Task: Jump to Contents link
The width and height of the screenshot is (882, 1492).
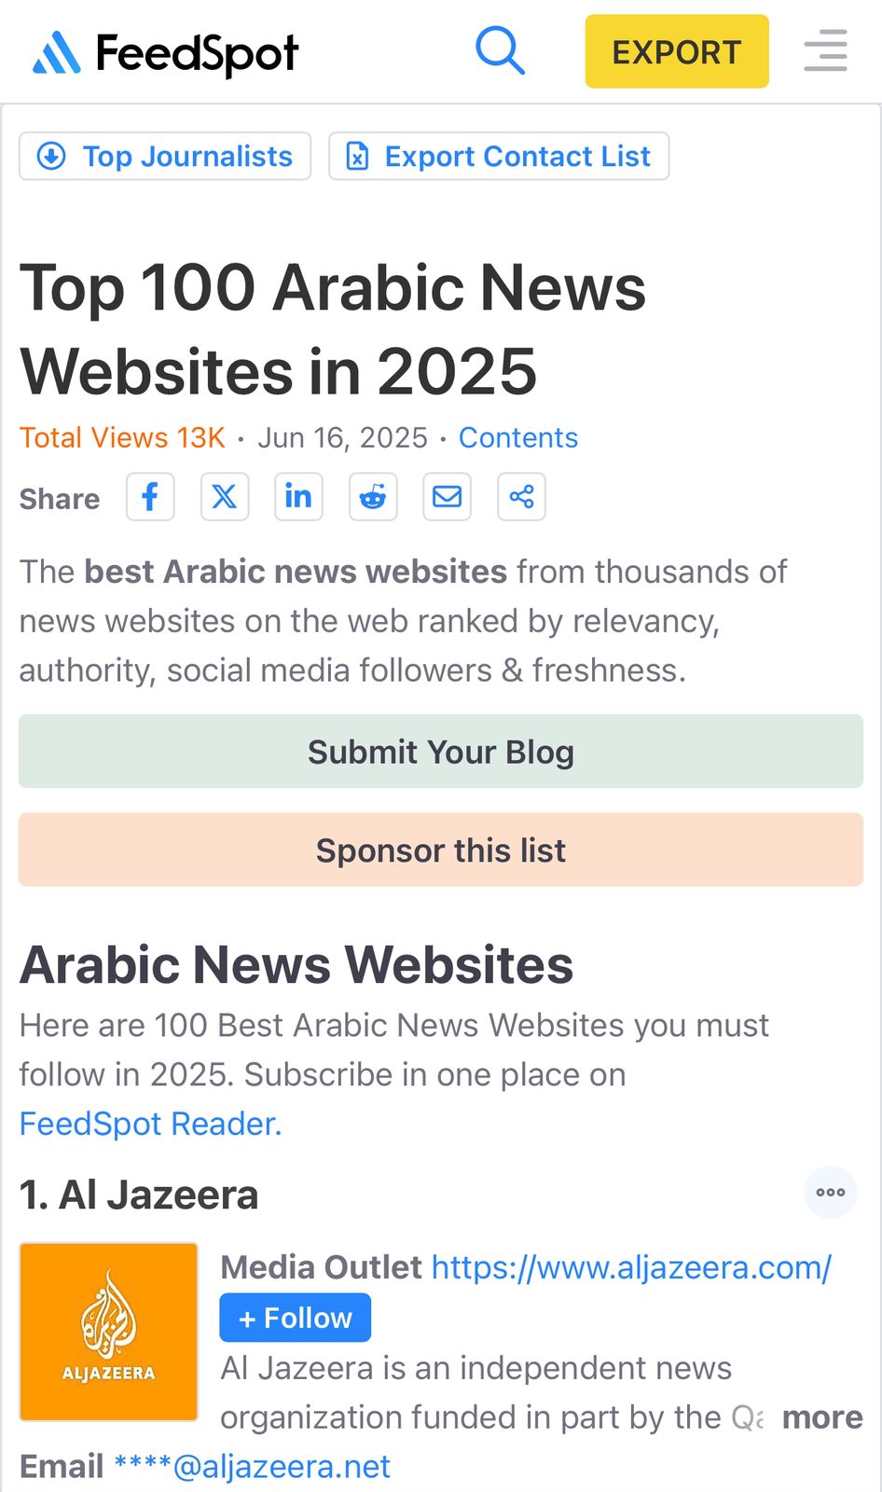Action: (518, 437)
